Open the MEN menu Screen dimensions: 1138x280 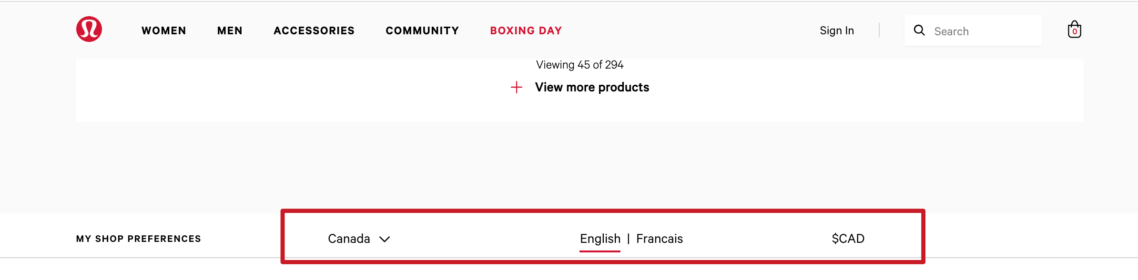point(230,30)
